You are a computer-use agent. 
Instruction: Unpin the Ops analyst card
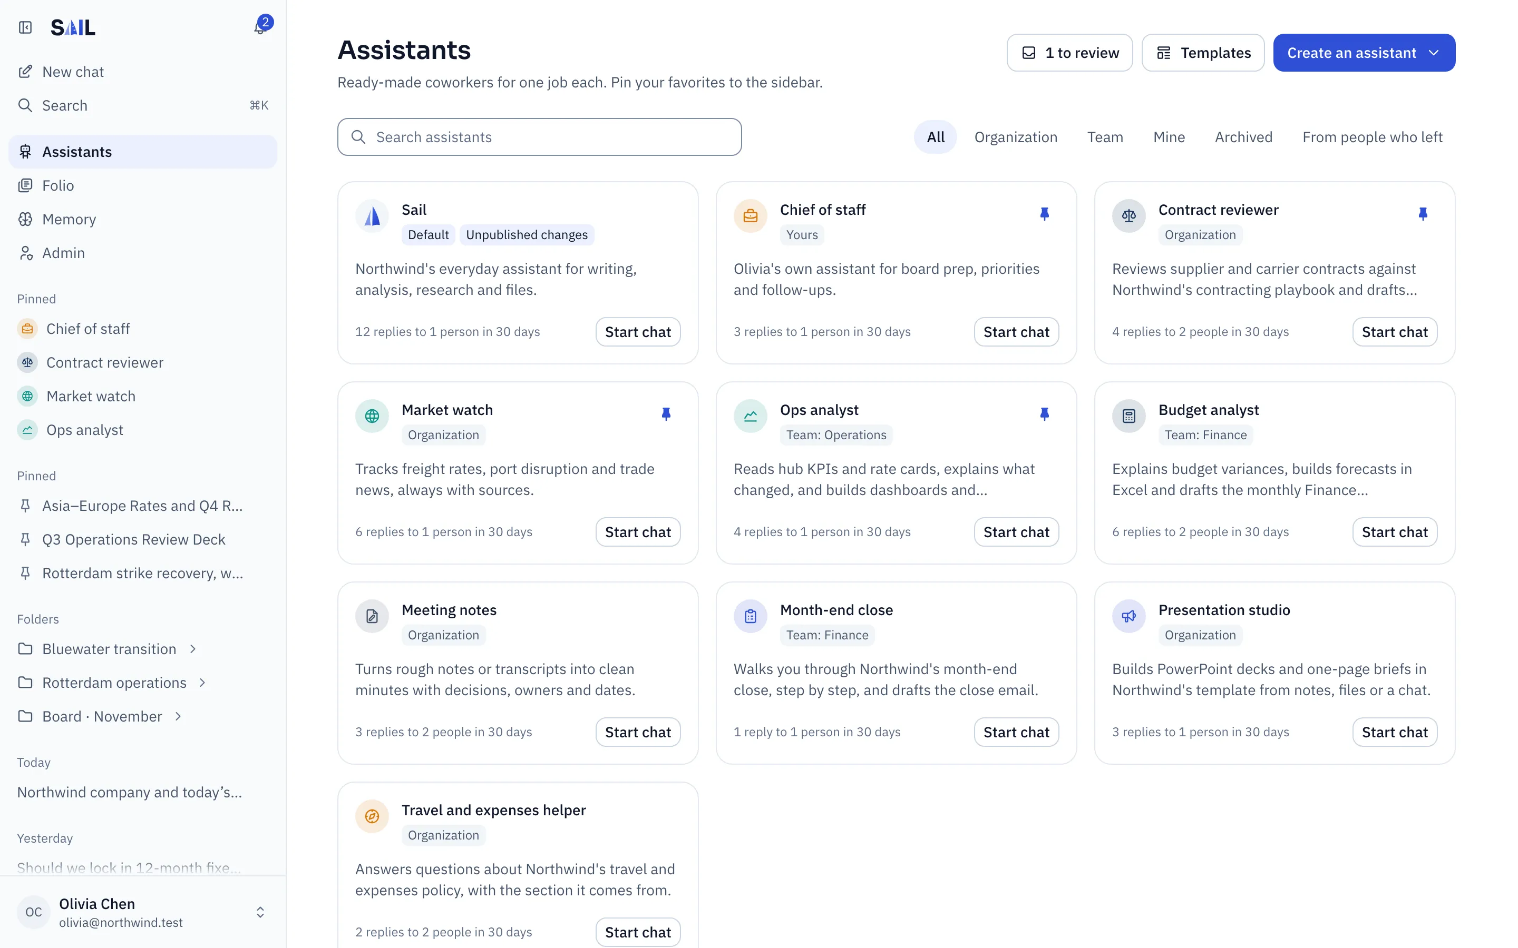tap(1044, 414)
